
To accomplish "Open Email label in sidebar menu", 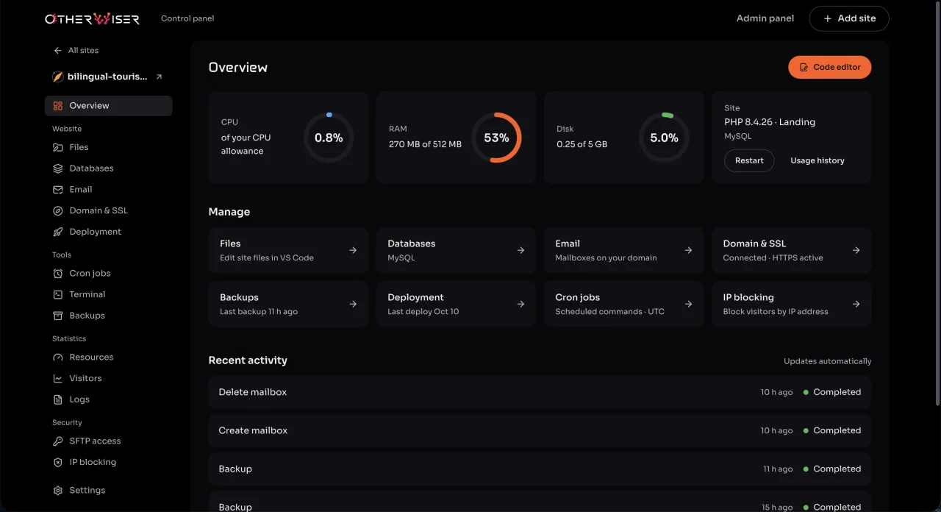I will (81, 190).
